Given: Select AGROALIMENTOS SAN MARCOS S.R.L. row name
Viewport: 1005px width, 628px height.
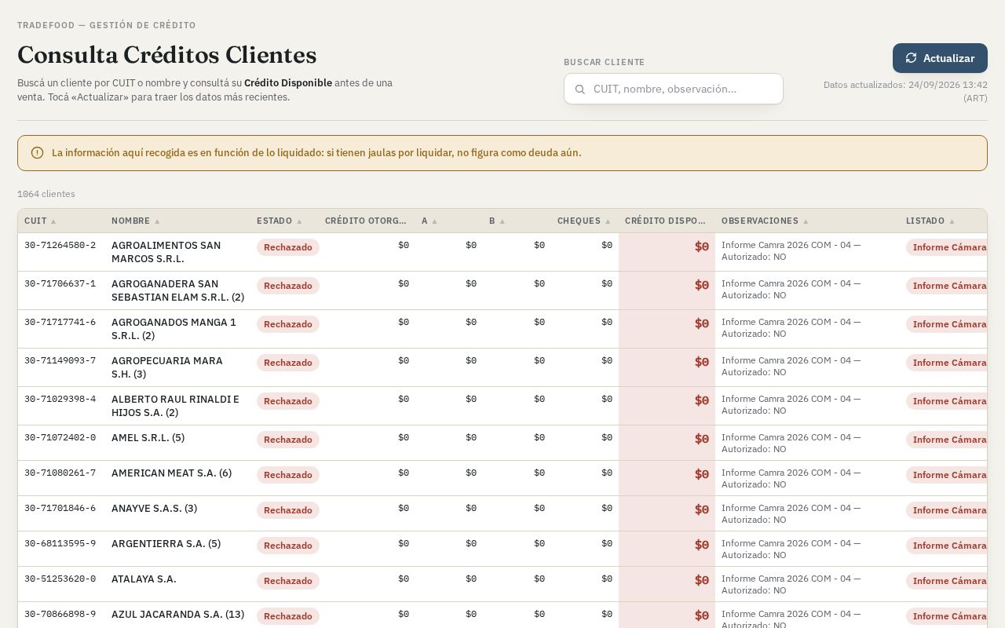Looking at the screenshot, I should click(166, 252).
